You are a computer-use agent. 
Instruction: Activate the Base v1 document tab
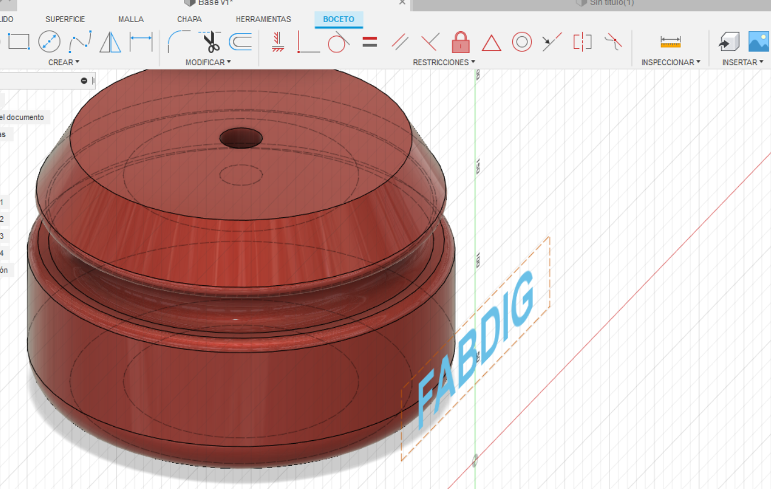click(x=215, y=3)
